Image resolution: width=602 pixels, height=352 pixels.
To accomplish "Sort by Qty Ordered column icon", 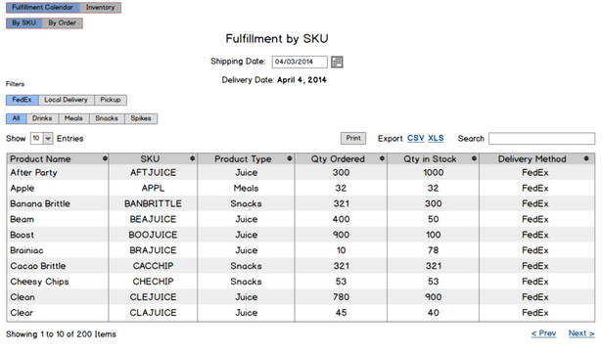I will click(382, 158).
